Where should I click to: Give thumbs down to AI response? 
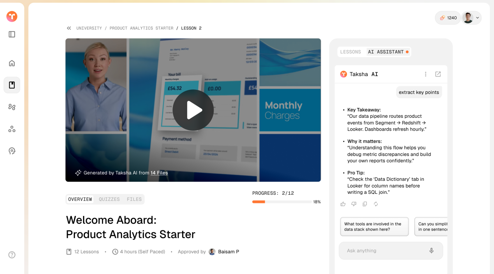pyautogui.click(x=354, y=204)
